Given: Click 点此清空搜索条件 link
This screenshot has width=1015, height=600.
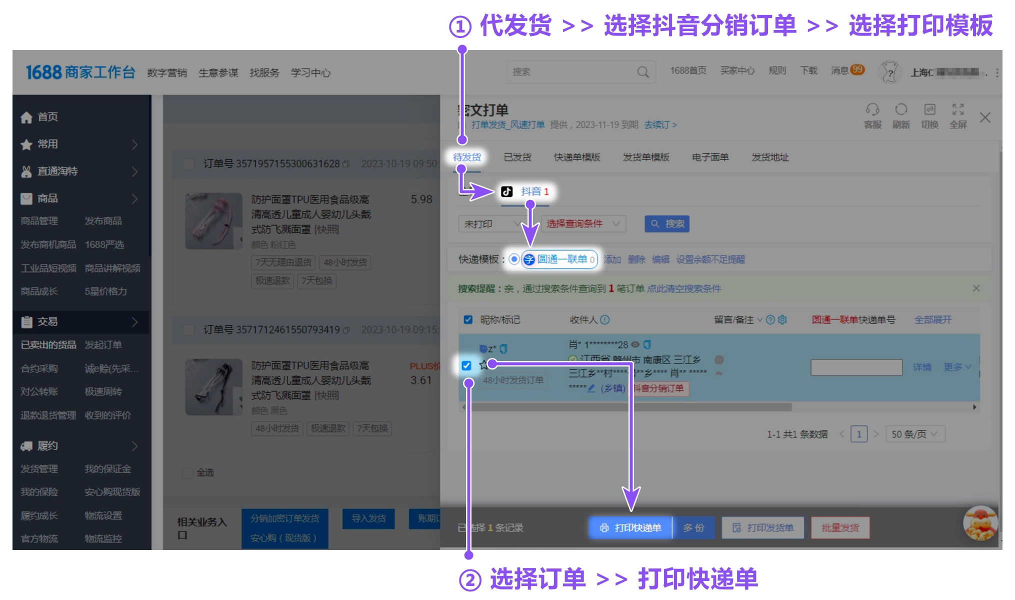Looking at the screenshot, I should pyautogui.click(x=684, y=289).
